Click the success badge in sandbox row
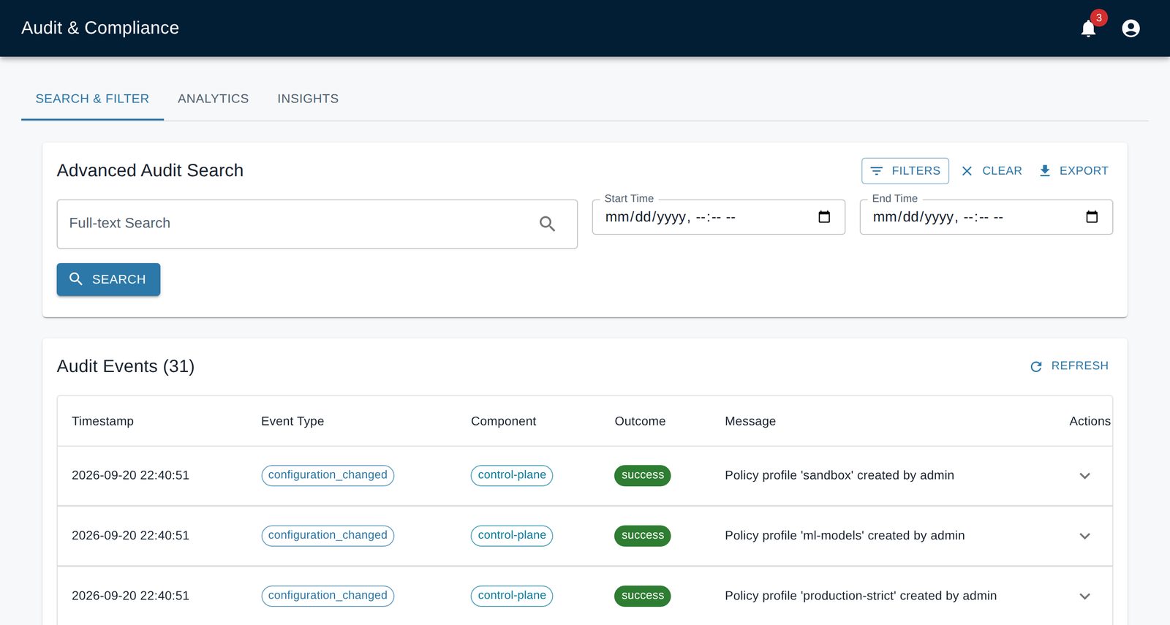This screenshot has width=1170, height=625. 643,475
